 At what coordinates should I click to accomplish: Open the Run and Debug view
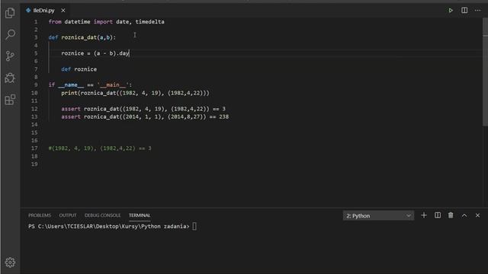click(10, 78)
